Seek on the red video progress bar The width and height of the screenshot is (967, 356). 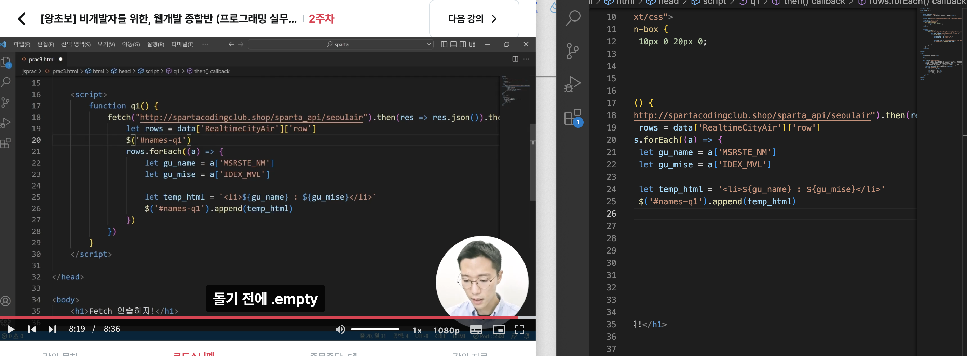click(268, 318)
